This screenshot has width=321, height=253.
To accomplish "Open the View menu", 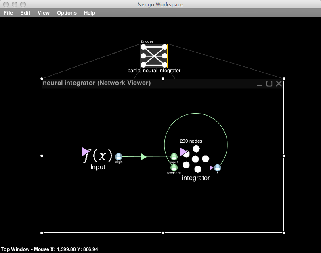I will click(44, 13).
